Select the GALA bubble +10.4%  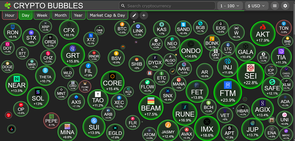pyautogui.click(x=245, y=51)
